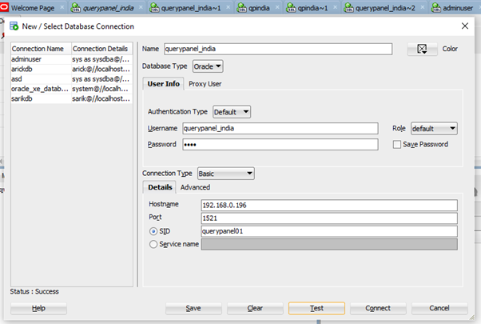Click the querypanel_india~1 tab SQL icon
The height and width of the screenshot is (324, 481).
(x=154, y=8)
